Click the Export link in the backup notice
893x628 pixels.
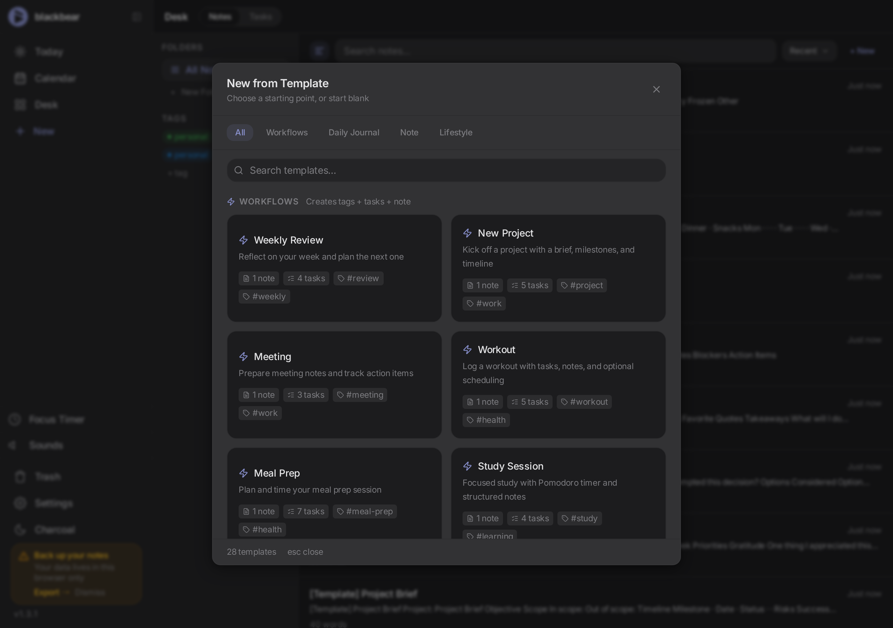pos(46,592)
